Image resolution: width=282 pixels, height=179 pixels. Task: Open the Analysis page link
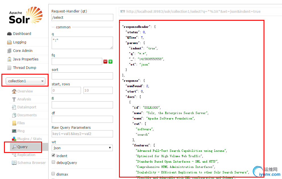click(x=24, y=99)
